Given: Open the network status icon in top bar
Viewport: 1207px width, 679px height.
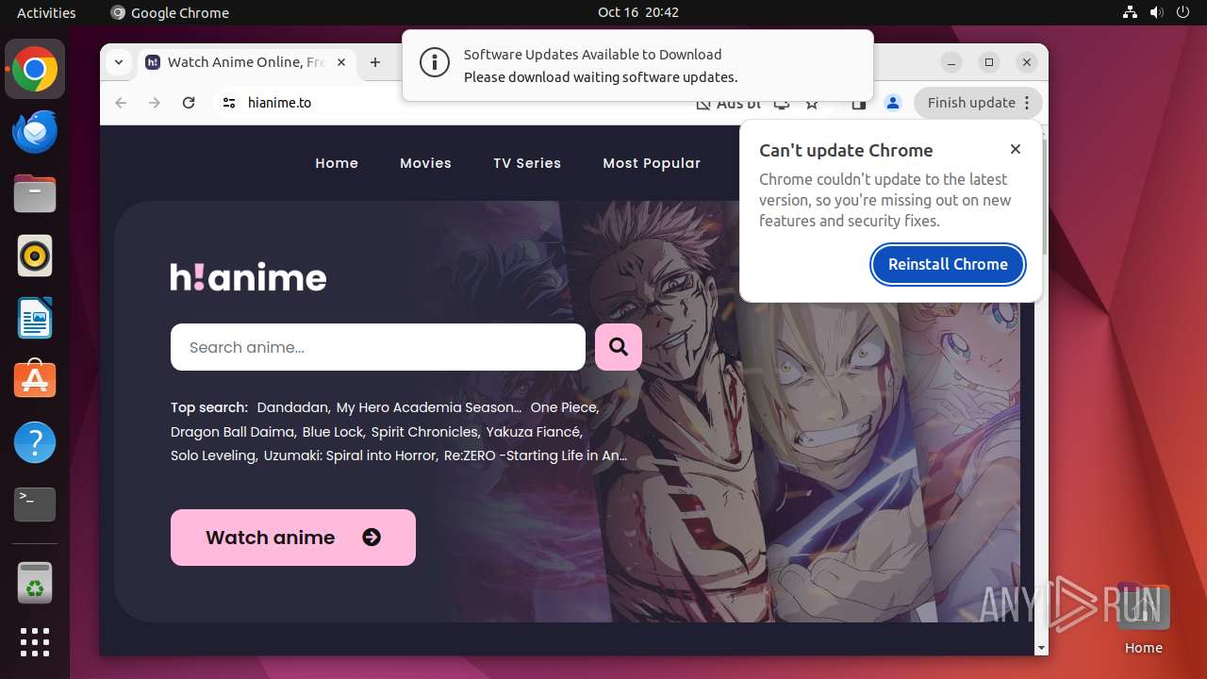Looking at the screenshot, I should (1131, 12).
